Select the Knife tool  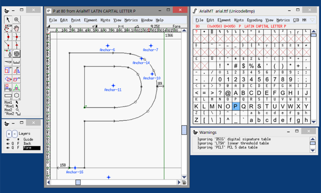(8, 62)
